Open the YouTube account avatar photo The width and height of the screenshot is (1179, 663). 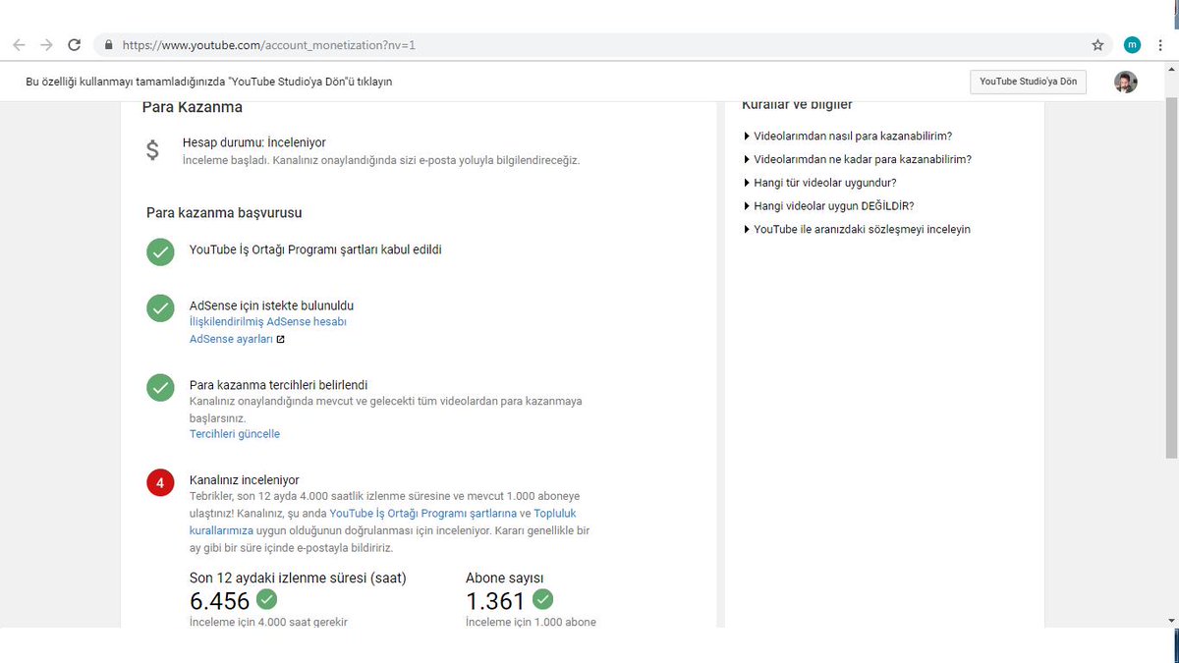tap(1126, 82)
